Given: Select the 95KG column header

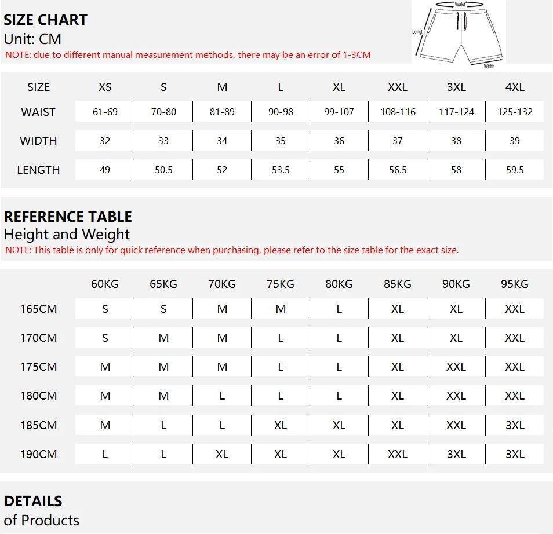Looking at the screenshot, I should pyautogui.click(x=515, y=284).
